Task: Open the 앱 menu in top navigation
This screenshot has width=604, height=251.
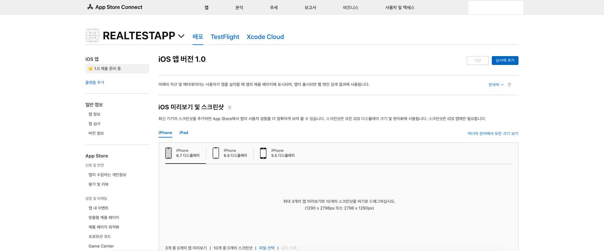Action: pyautogui.click(x=207, y=7)
